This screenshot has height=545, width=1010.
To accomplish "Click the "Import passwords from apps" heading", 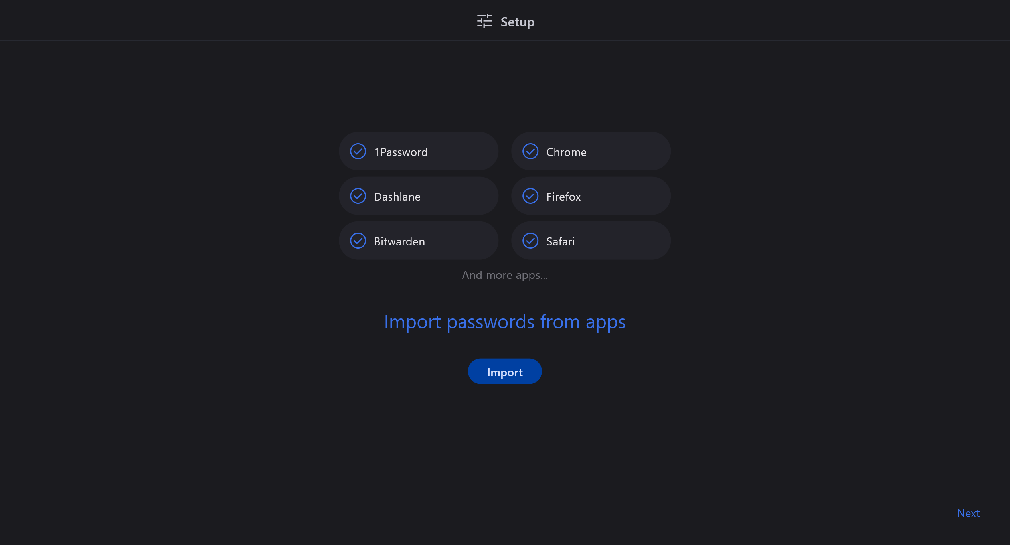I will coord(505,322).
